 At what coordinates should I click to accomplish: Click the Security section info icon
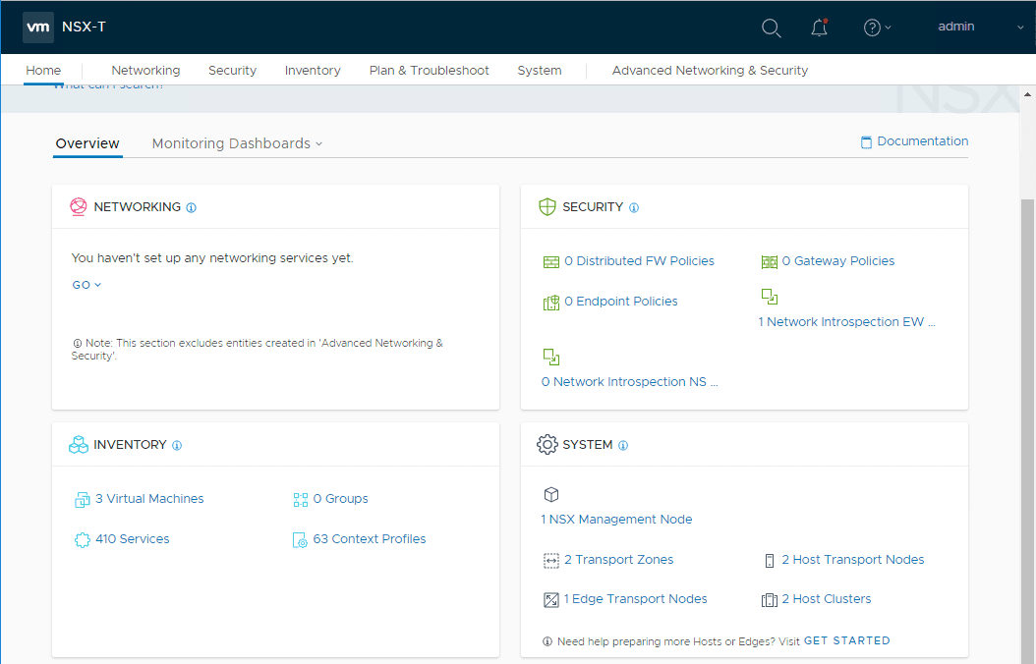point(634,208)
